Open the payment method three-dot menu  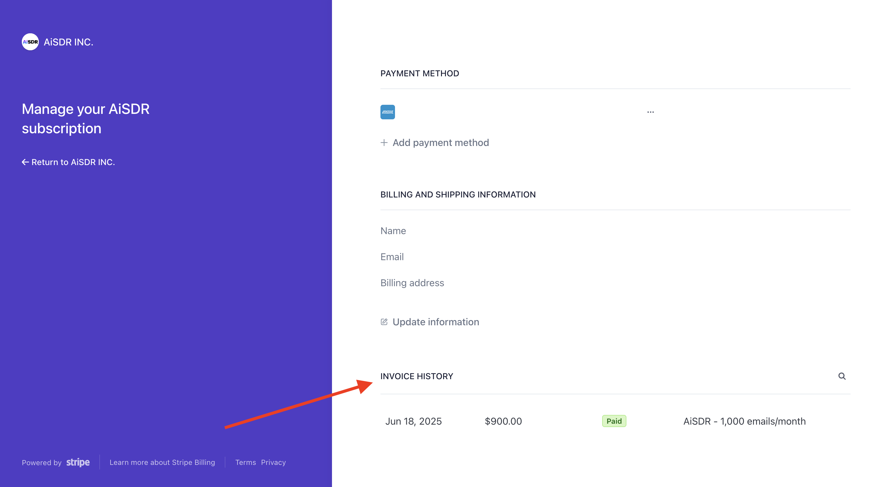point(650,112)
